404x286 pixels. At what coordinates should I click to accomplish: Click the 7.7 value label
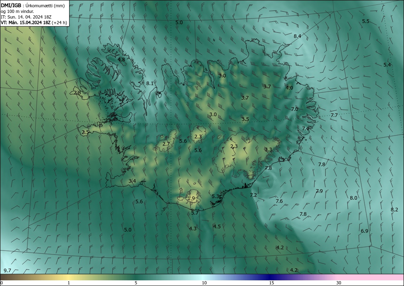click(334, 115)
